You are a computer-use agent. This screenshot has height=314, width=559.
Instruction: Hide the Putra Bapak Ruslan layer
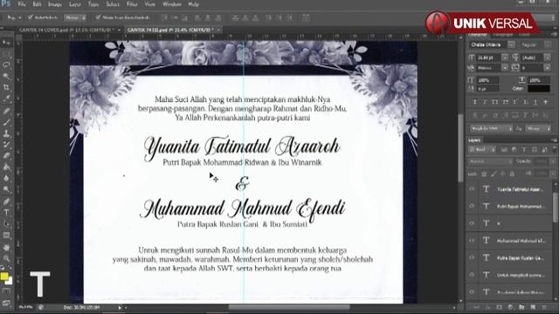click(x=472, y=257)
